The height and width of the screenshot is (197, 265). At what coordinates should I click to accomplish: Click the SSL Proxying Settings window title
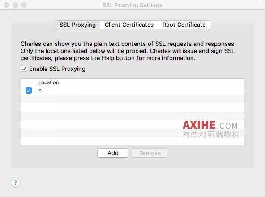(x=132, y=5)
